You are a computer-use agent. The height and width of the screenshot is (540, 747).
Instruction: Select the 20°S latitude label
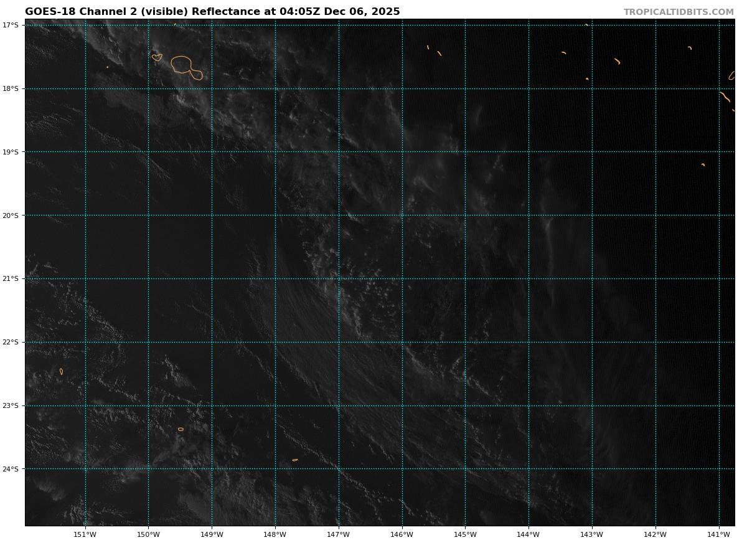point(11,216)
